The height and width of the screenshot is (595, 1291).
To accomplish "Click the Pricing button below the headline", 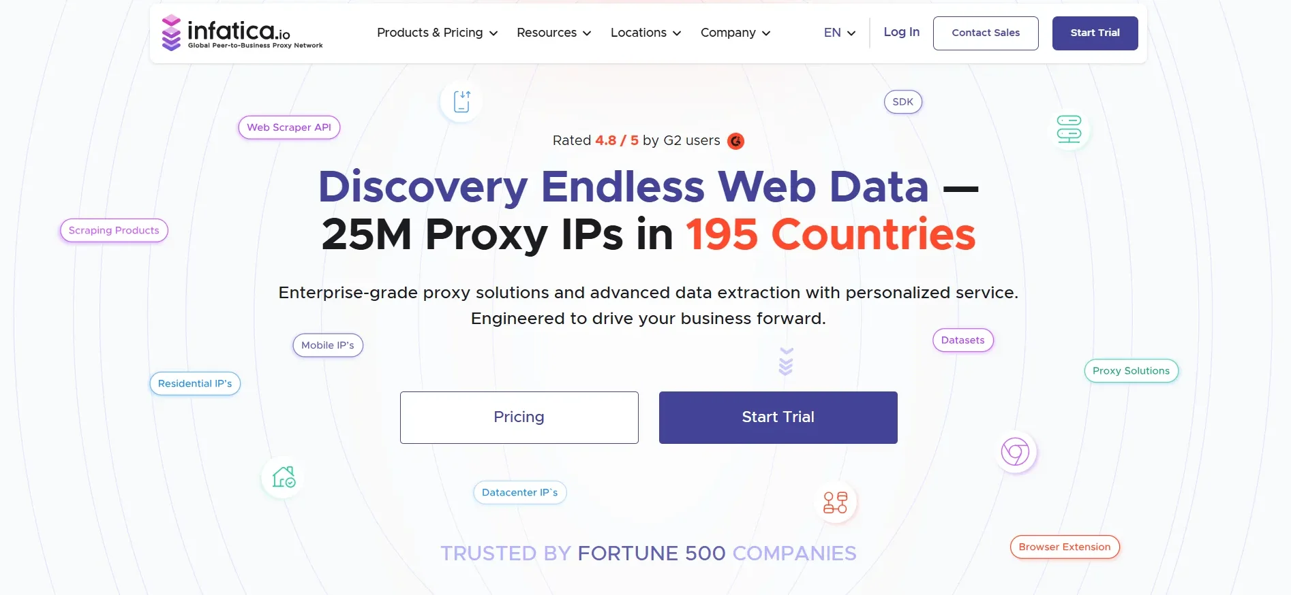I will pos(519,417).
